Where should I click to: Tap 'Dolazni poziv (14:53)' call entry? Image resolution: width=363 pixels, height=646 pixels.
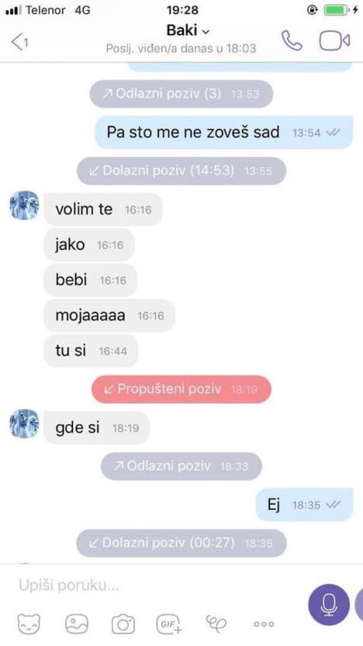click(181, 171)
